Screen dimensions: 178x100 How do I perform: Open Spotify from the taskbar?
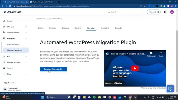pyautogui.click(x=94, y=97)
